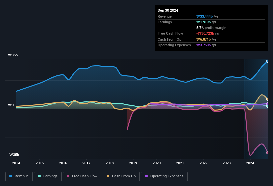
Task: Click the 2015 x-axis label
Action: pos(40,163)
